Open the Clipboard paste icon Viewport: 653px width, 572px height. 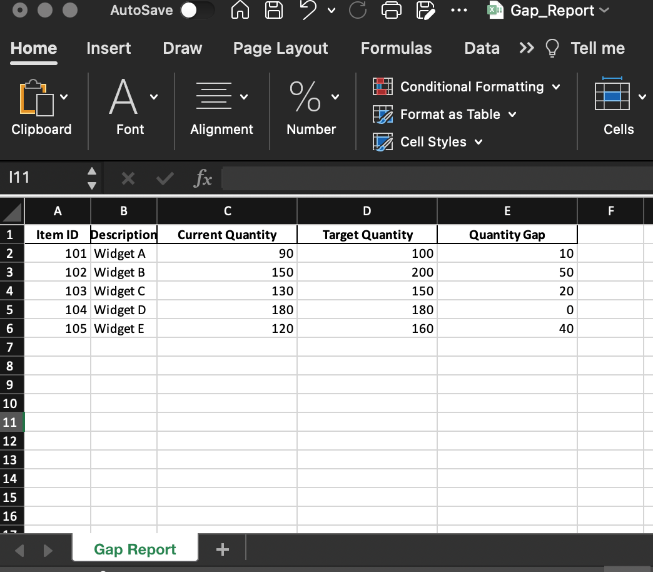pyautogui.click(x=37, y=98)
